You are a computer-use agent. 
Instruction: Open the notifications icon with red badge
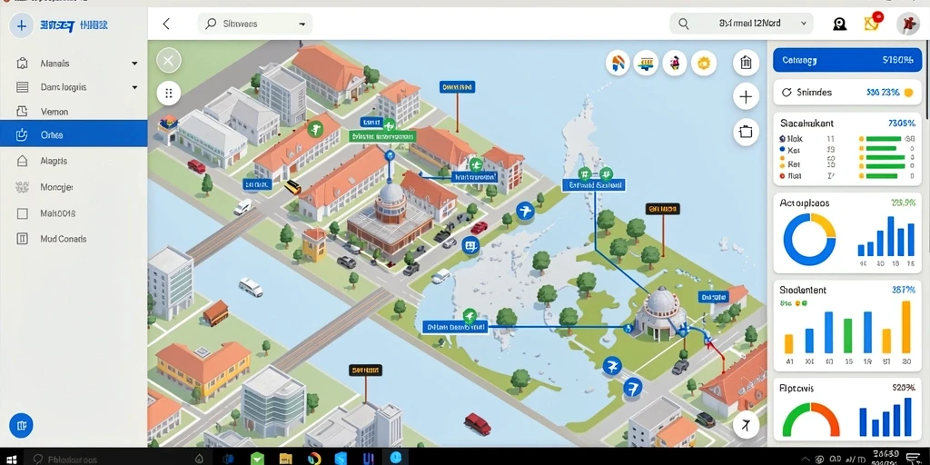(x=873, y=23)
